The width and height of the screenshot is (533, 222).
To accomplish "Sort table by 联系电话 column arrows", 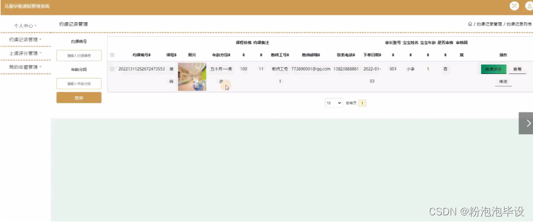I will pos(354,55).
